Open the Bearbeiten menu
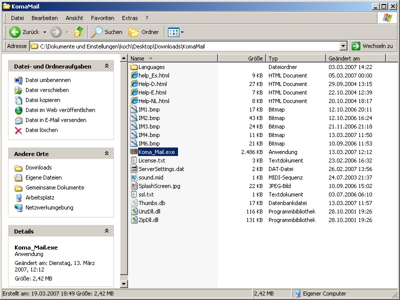 [x=44, y=18]
